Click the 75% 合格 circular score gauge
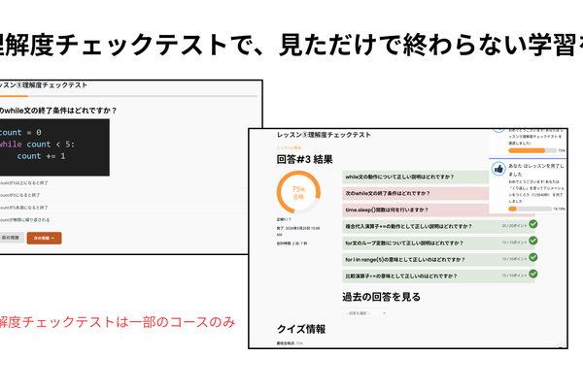583x388 pixels. click(x=298, y=192)
